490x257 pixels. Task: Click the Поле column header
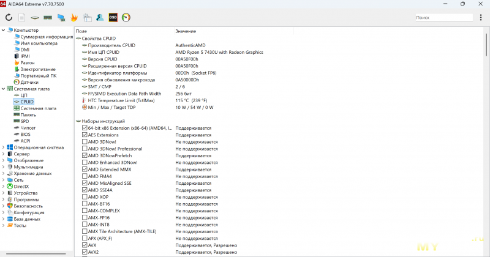point(81,31)
